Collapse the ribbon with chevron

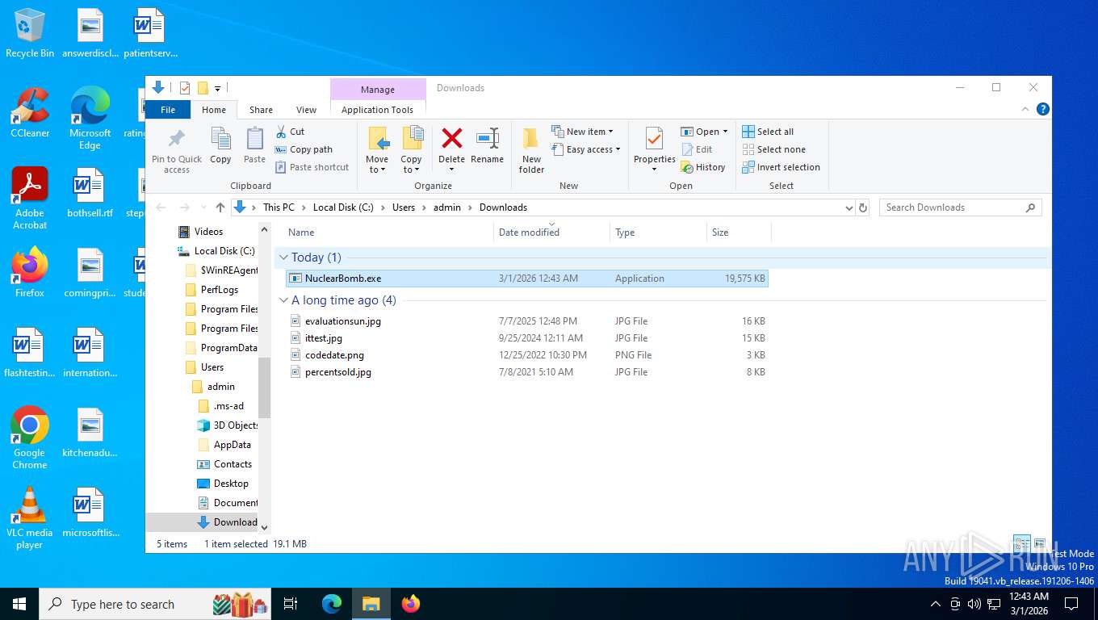[1025, 110]
